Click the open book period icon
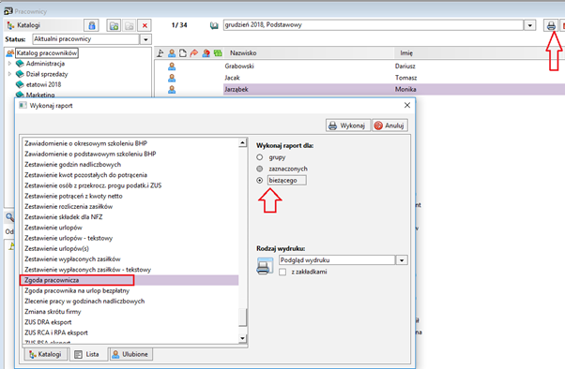The image size is (565, 369). click(214, 25)
